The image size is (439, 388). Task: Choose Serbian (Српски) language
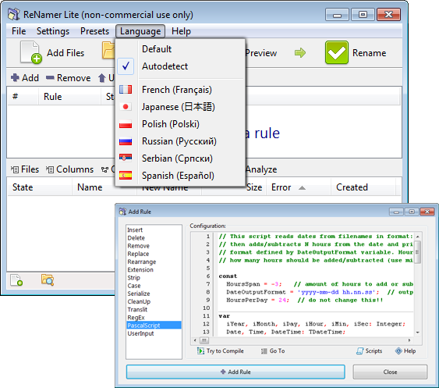coord(180,158)
